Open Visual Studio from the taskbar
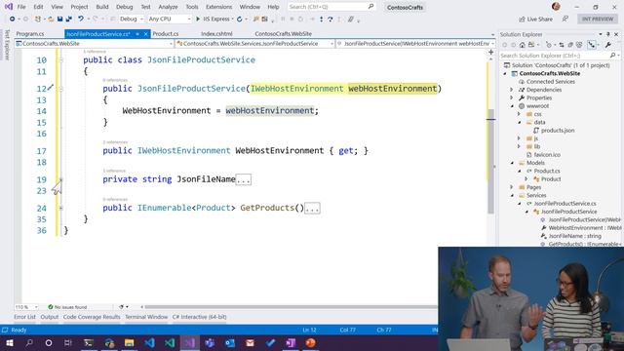Viewport: 624px width, 351px height. click(x=190, y=342)
